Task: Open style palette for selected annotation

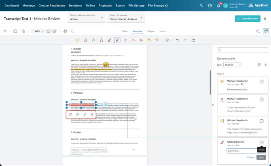Action: click(78, 114)
